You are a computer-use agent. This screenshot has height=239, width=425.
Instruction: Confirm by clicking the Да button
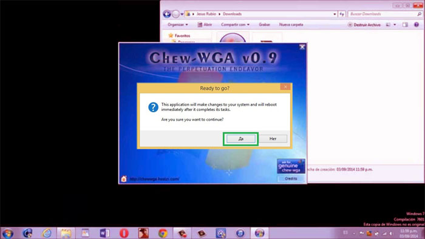coord(241,139)
